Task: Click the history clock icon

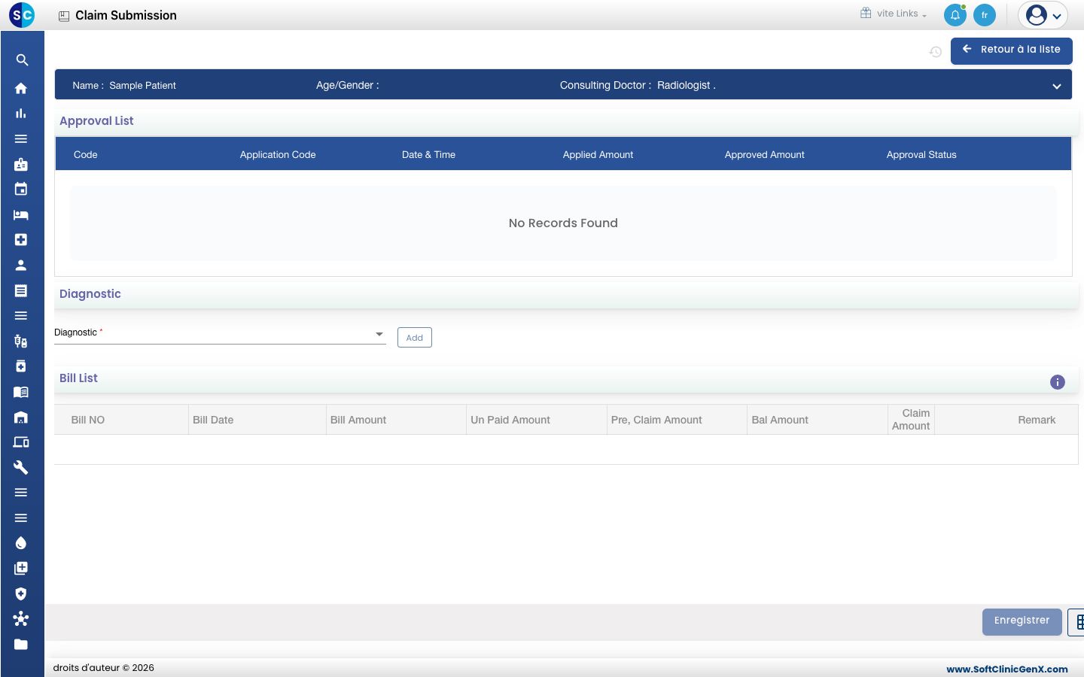Action: click(936, 52)
